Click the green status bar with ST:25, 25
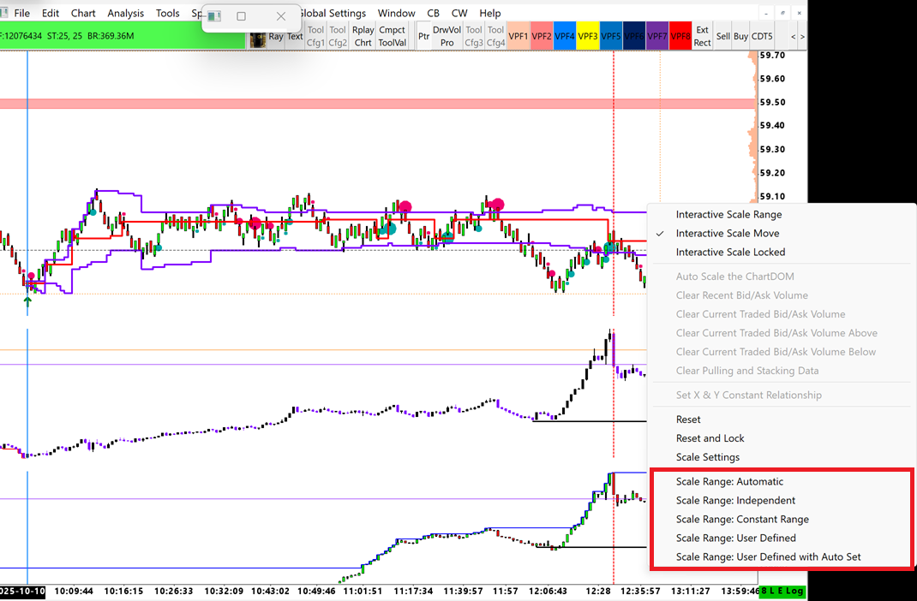The image size is (917, 601). pyautogui.click(x=123, y=36)
